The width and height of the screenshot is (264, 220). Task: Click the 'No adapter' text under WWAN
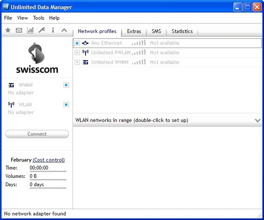click(21, 93)
